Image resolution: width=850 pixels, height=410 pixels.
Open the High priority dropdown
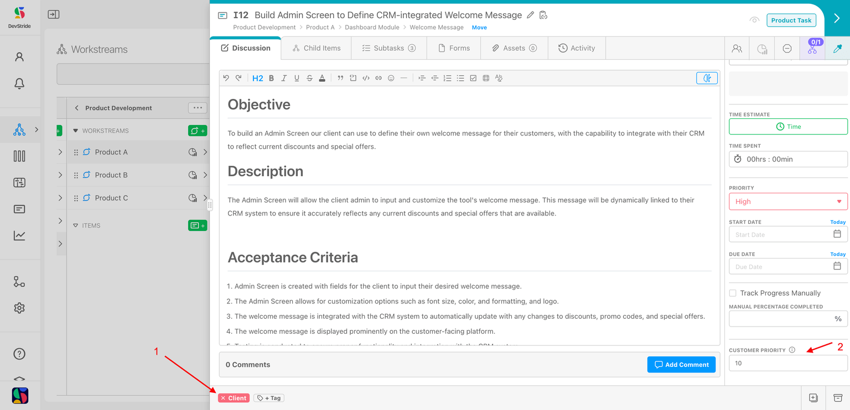pos(788,202)
